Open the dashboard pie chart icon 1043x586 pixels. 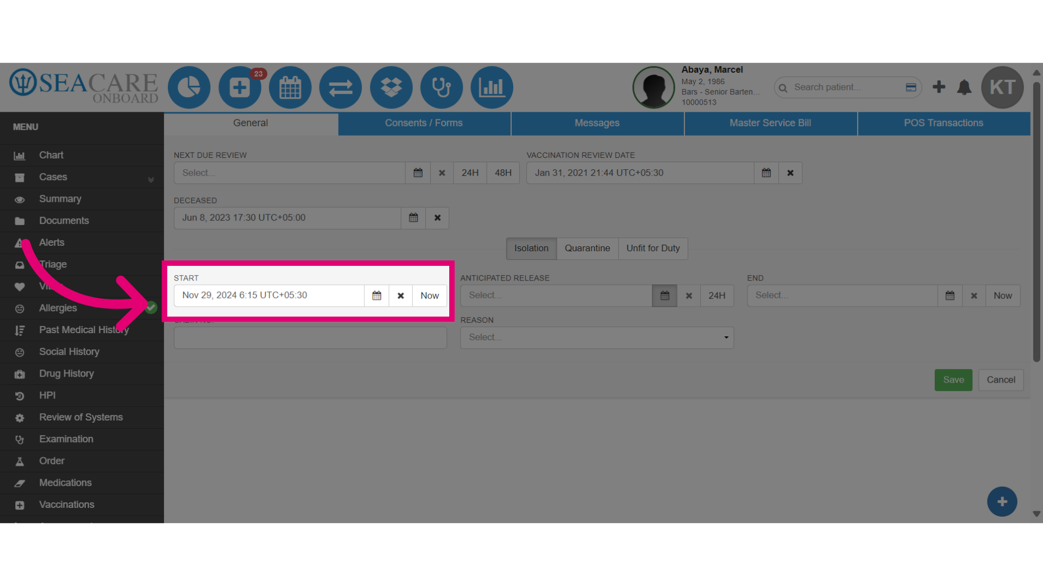tap(189, 87)
